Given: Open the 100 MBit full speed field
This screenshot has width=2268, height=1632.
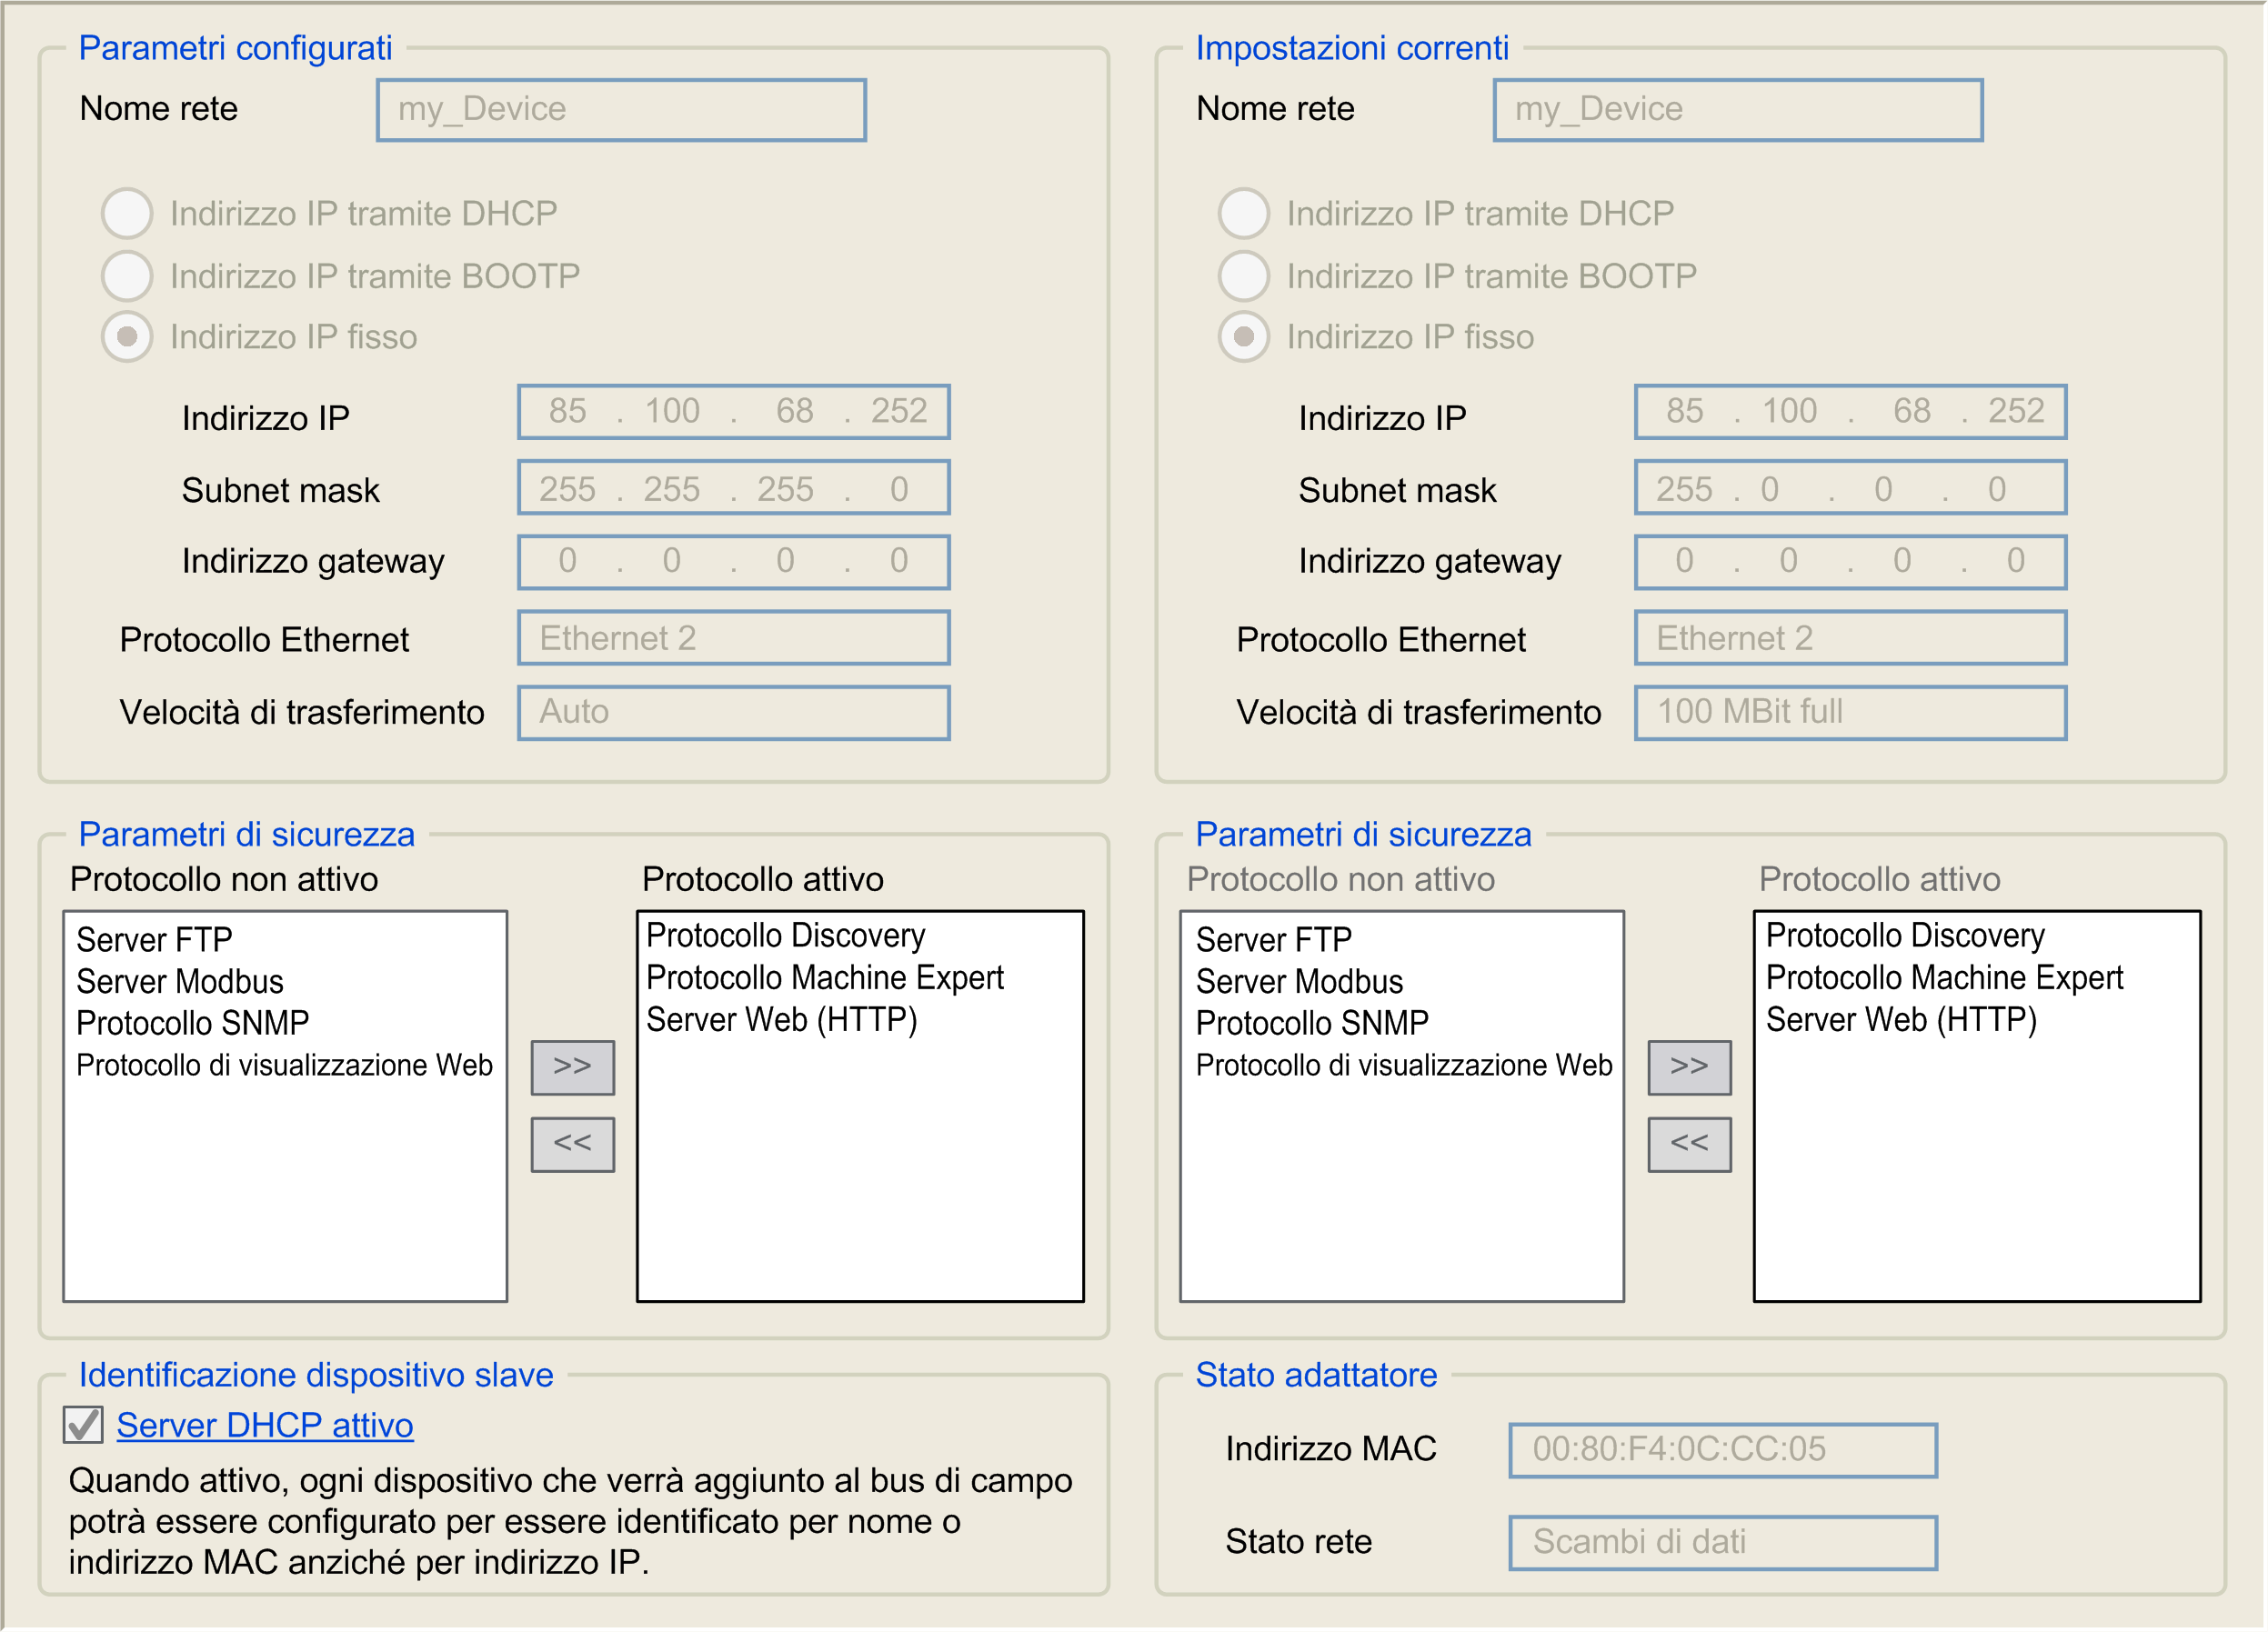Looking at the screenshot, I should click(1849, 712).
